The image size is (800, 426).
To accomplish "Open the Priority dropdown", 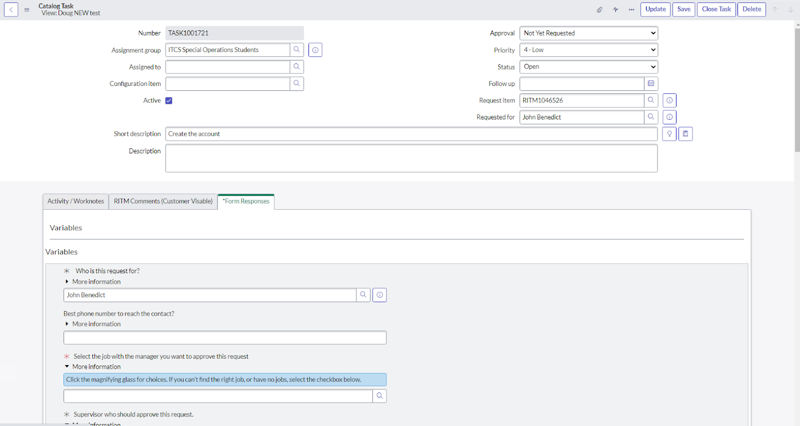I will pos(588,50).
